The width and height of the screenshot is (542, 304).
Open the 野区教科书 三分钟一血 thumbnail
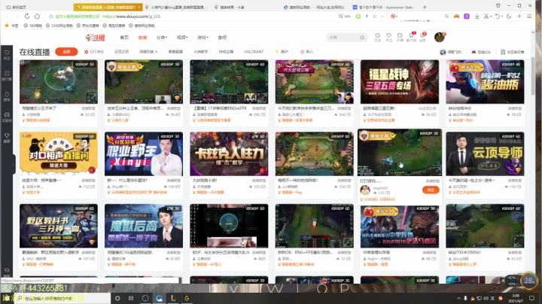[x=59, y=226]
